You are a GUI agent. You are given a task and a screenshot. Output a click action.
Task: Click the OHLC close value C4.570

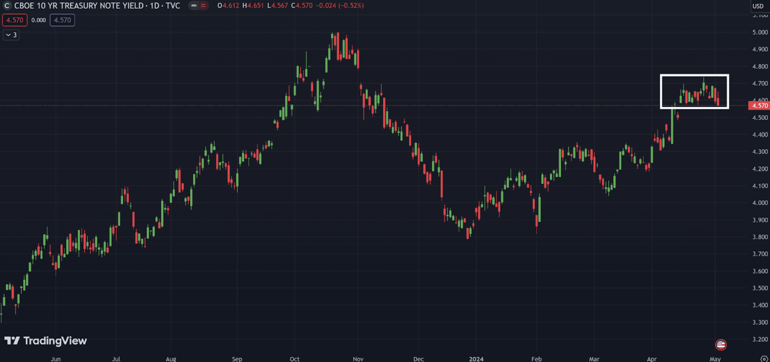302,6
